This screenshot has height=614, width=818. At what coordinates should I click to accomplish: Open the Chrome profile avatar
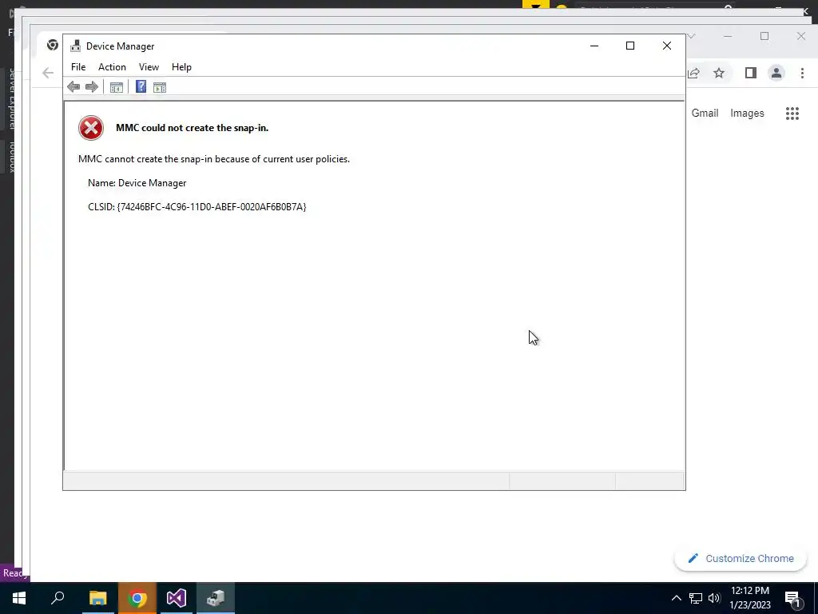[776, 73]
